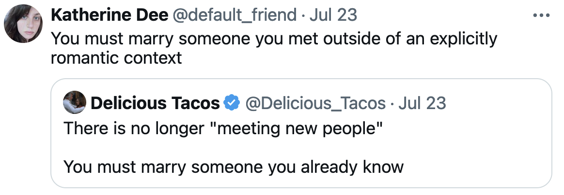
Task: Click the blue verified badge
Action: click(x=233, y=103)
